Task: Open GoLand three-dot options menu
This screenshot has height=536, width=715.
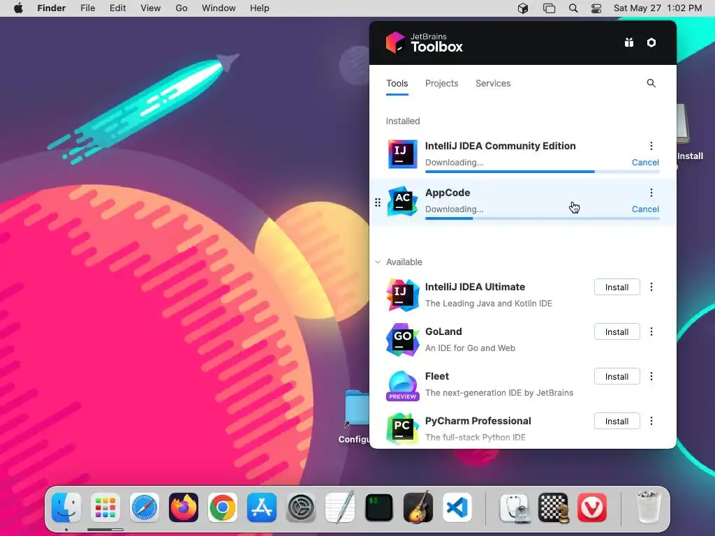Action: (x=651, y=332)
